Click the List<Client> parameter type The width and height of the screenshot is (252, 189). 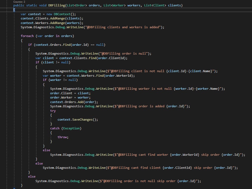(x=155, y=5)
